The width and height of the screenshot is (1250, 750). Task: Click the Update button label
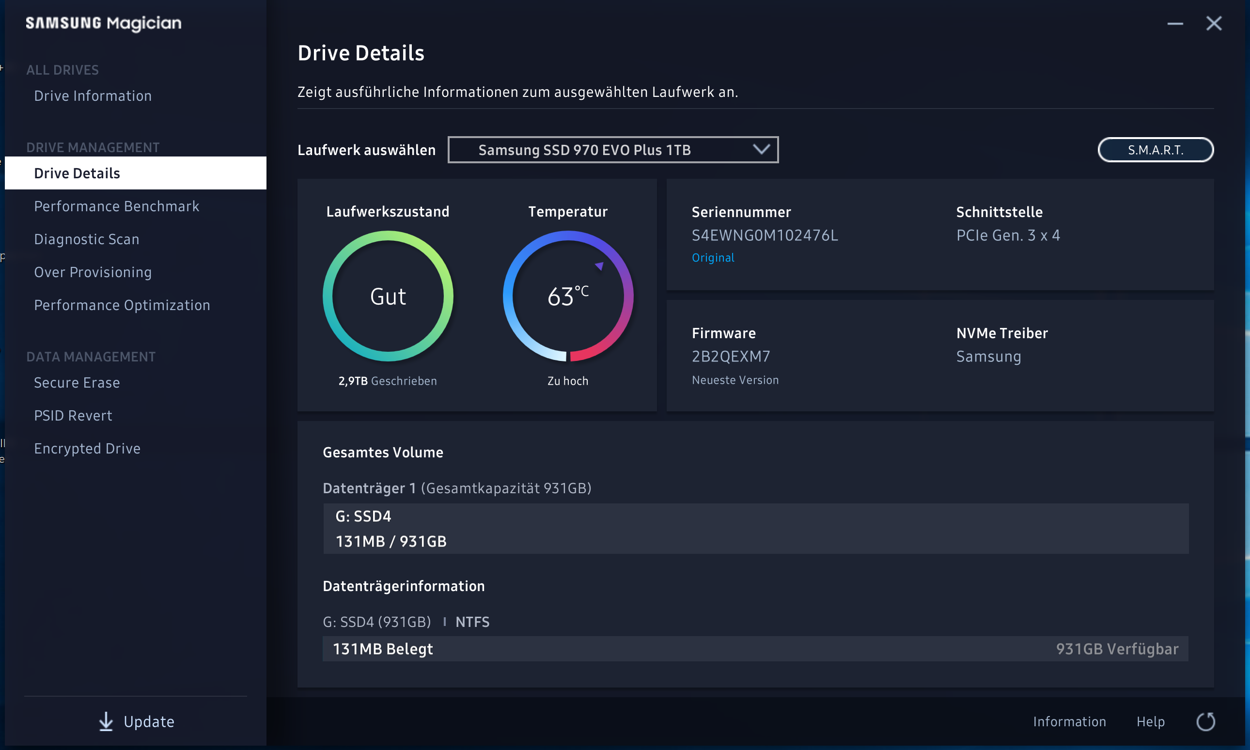click(x=149, y=721)
